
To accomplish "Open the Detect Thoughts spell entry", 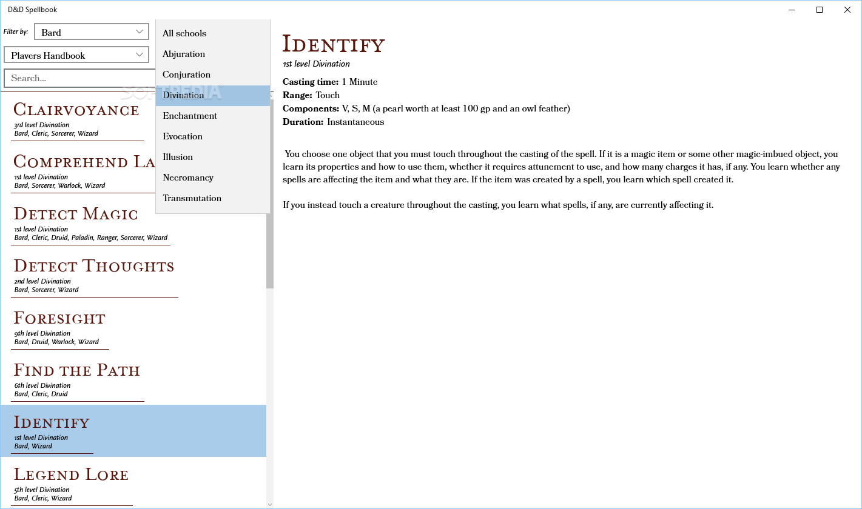I will (x=133, y=274).
